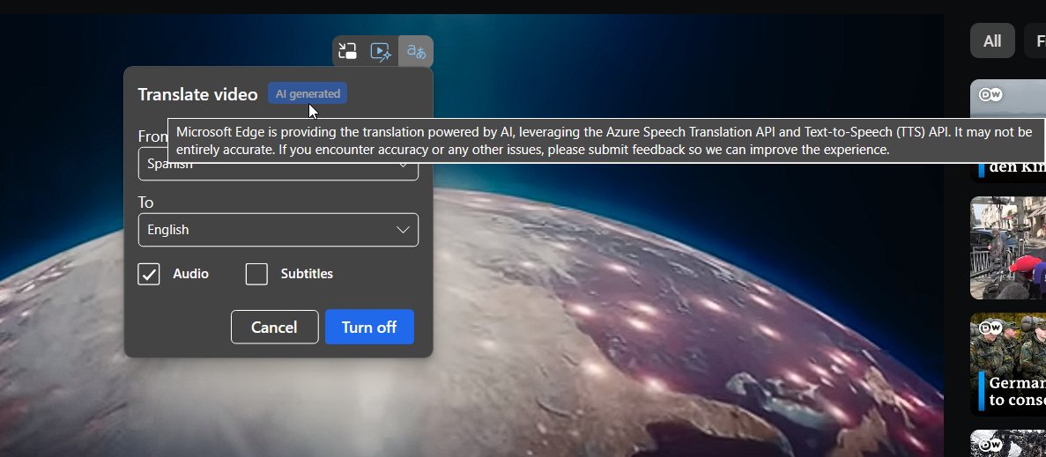Viewport: 1046px width, 457px height.
Task: Open picture-in-picture from video toolbar
Action: click(x=347, y=51)
